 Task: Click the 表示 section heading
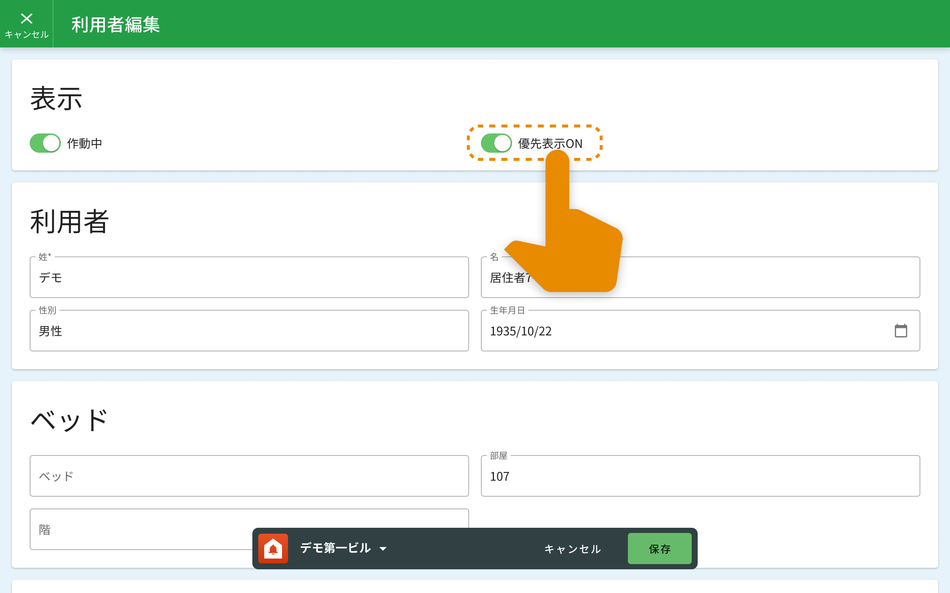click(56, 99)
